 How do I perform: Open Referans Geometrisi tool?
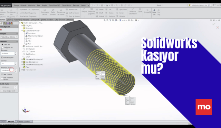(133, 11)
